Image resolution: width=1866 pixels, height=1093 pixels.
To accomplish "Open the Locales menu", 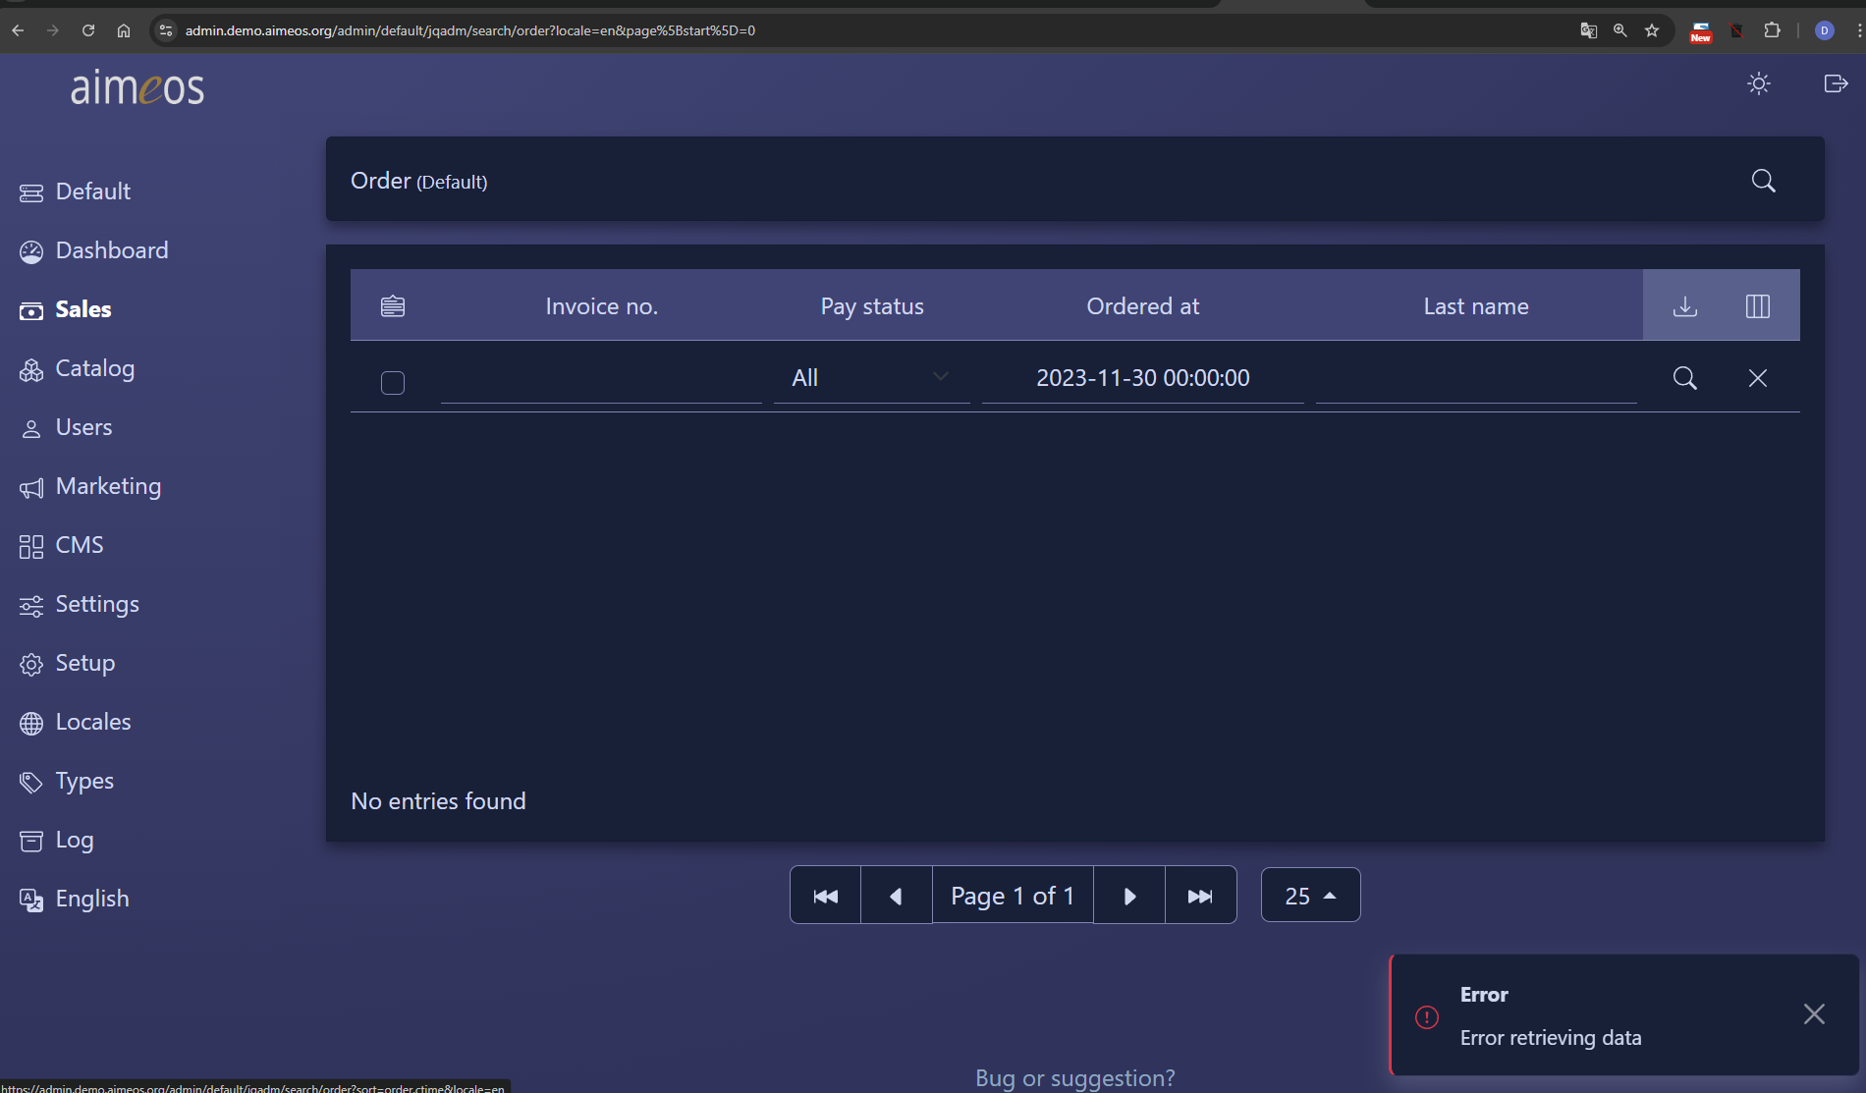I will pyautogui.click(x=75, y=722).
